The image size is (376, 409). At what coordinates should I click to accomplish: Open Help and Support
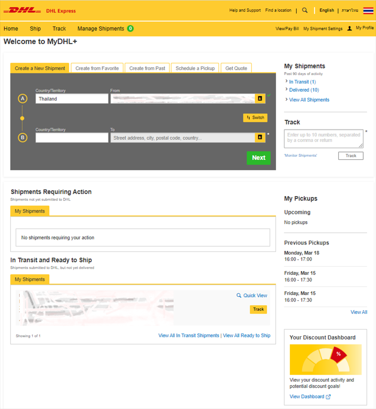click(245, 10)
